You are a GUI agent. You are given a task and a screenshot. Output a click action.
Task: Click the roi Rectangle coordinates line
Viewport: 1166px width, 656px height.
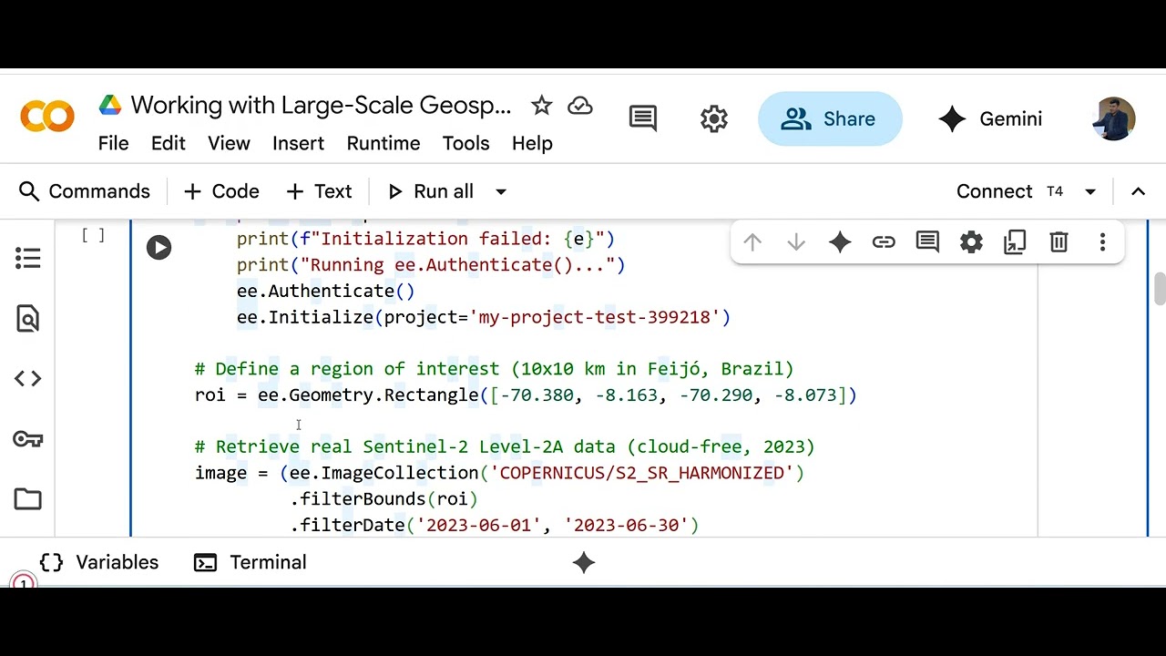526,395
